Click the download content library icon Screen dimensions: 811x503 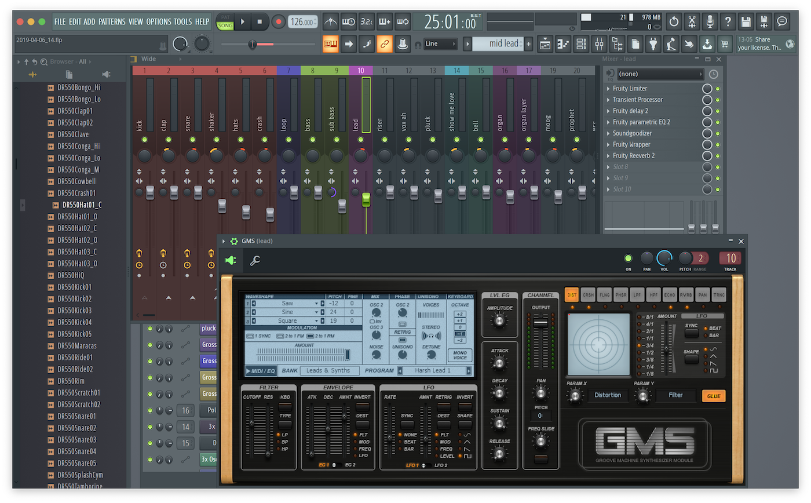706,43
